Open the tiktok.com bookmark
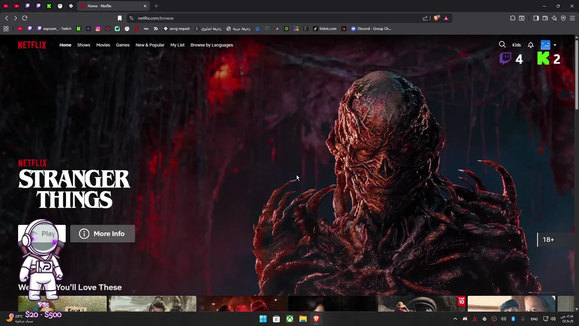579x326 pixels. pyautogui.click(x=325, y=29)
